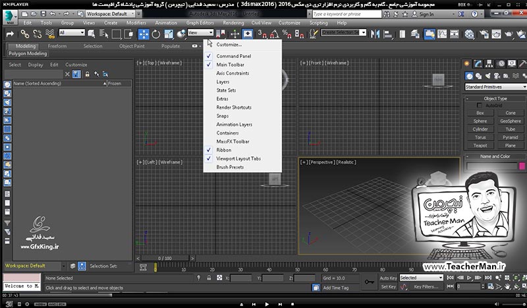This screenshot has width=527, height=308.
Task: Open the View reference coordinate dropdown
Action: [x=200, y=32]
